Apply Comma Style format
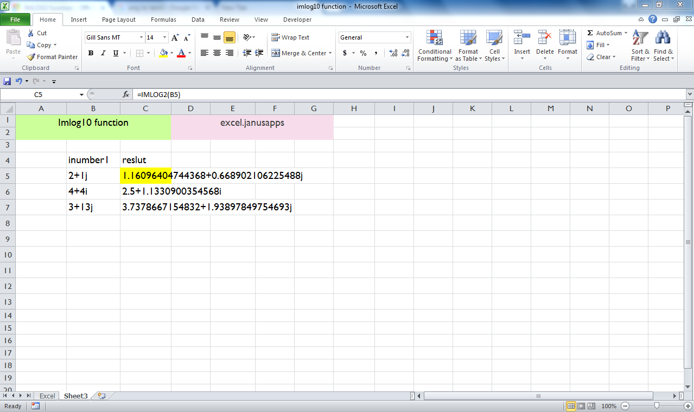Screen dimensions: 694x412 coord(376,53)
